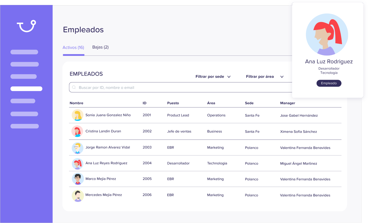Click ID 2001 cell
The image size is (368, 223).
click(x=147, y=115)
